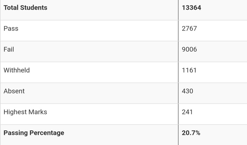Click the Total Students label cell
The width and height of the screenshot is (247, 145).
tap(25, 8)
